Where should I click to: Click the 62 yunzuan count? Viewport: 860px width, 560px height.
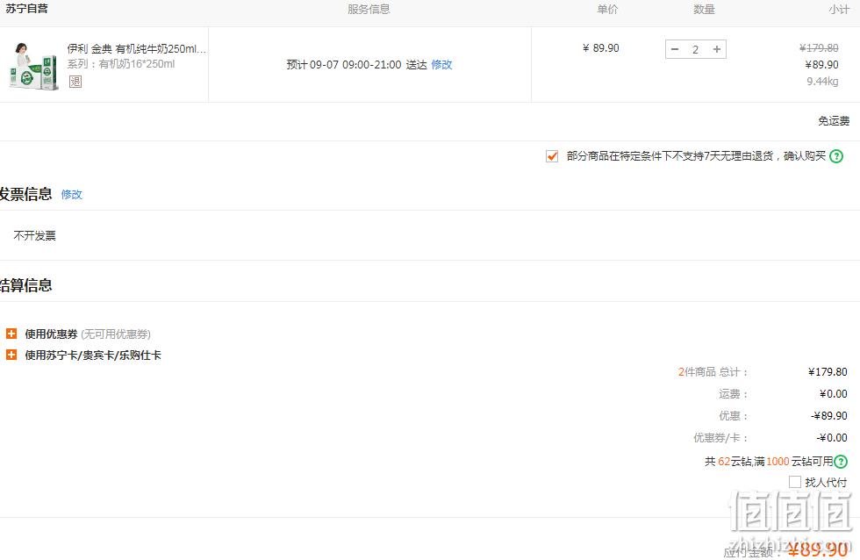pyautogui.click(x=724, y=462)
